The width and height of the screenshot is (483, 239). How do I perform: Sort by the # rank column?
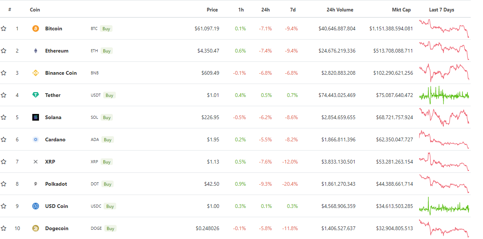tap(10, 10)
